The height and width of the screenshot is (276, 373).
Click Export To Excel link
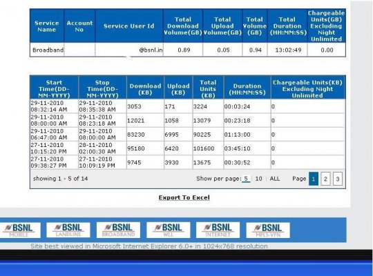pos(184,197)
